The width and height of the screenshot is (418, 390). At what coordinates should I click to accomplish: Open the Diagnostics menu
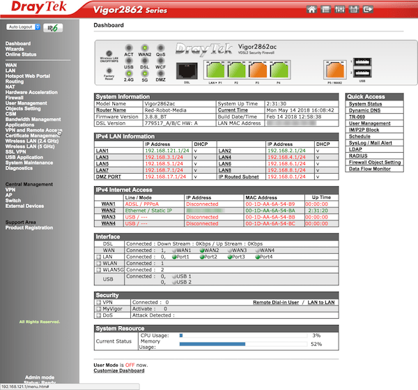pos(19,168)
